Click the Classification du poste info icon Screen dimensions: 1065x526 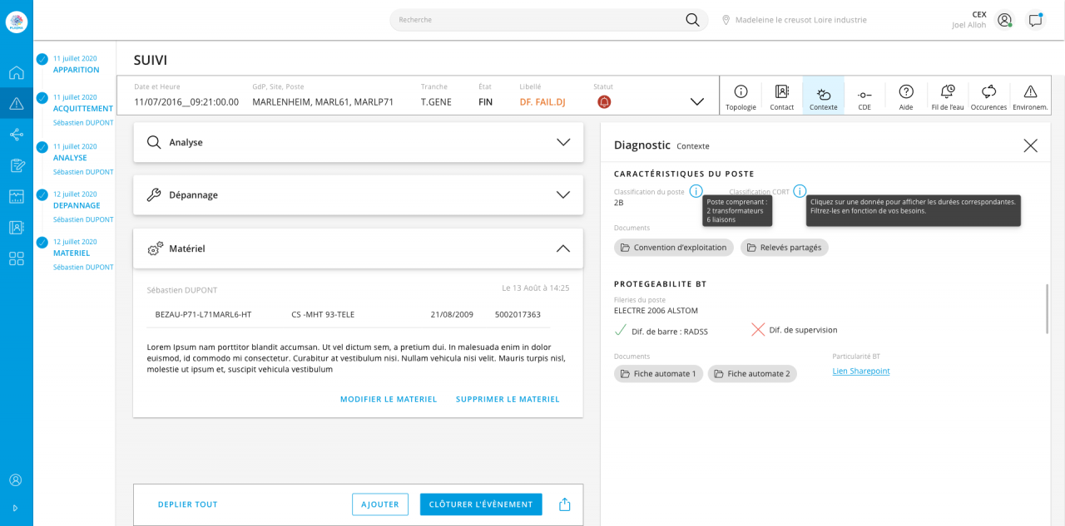696,191
